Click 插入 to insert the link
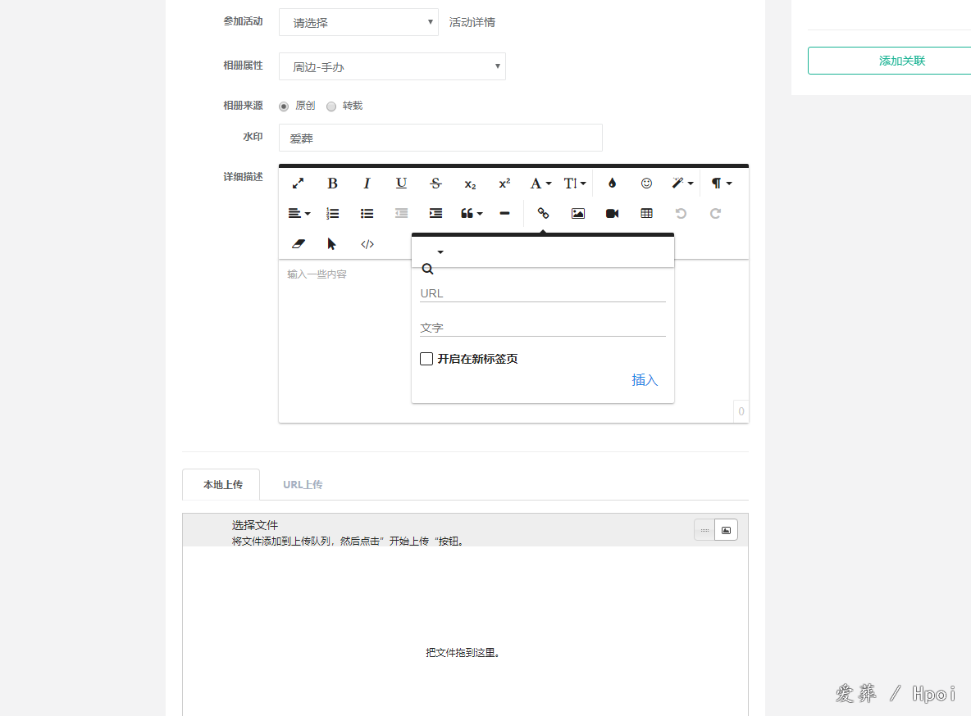This screenshot has width=971, height=716. click(645, 380)
